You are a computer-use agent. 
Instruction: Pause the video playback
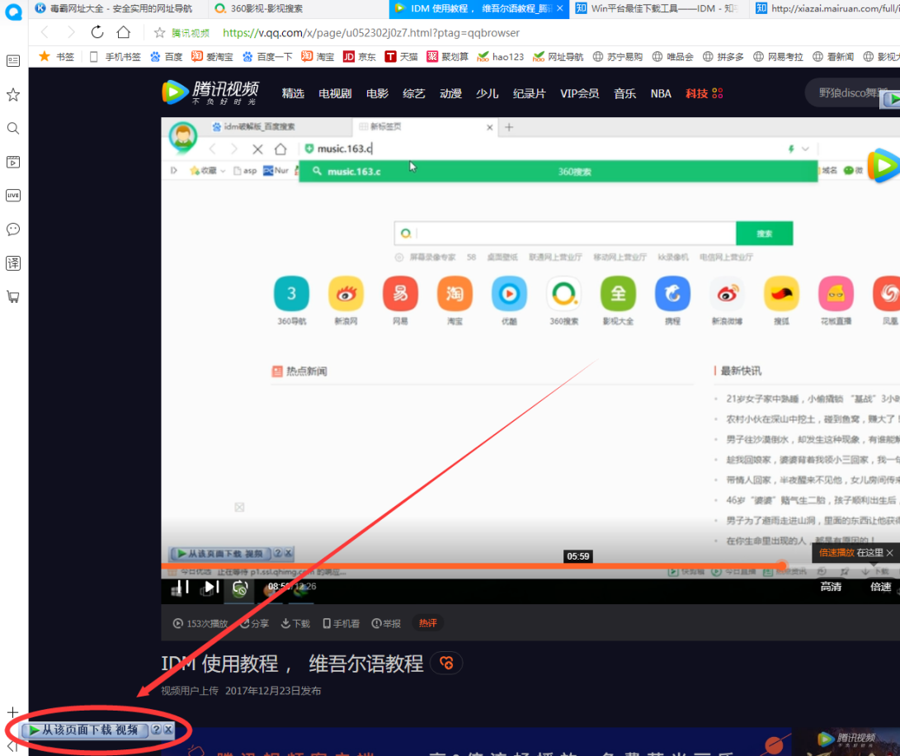tap(183, 587)
